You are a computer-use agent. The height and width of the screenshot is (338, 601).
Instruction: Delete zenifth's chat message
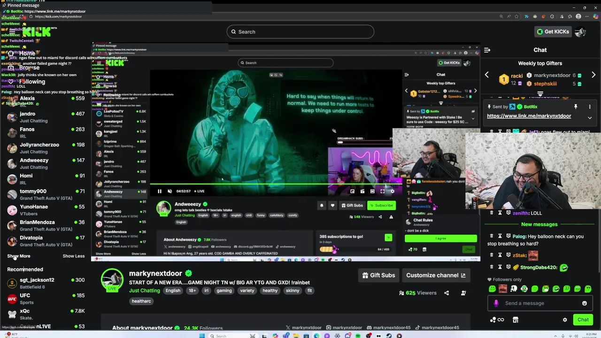click(x=492, y=213)
